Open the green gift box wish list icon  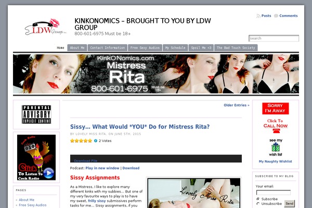pyautogui.click(x=276, y=147)
